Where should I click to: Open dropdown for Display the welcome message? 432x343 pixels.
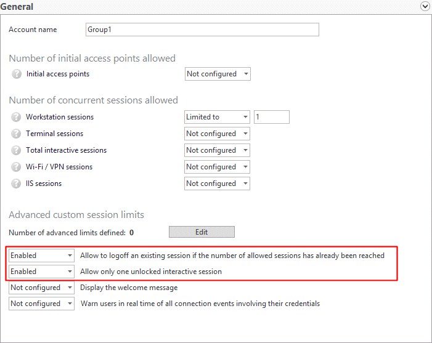pos(41,288)
